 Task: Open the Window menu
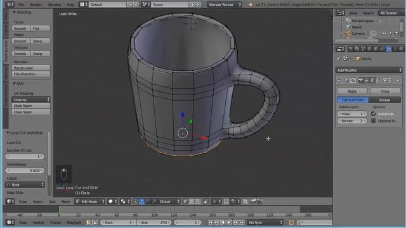click(55, 4)
